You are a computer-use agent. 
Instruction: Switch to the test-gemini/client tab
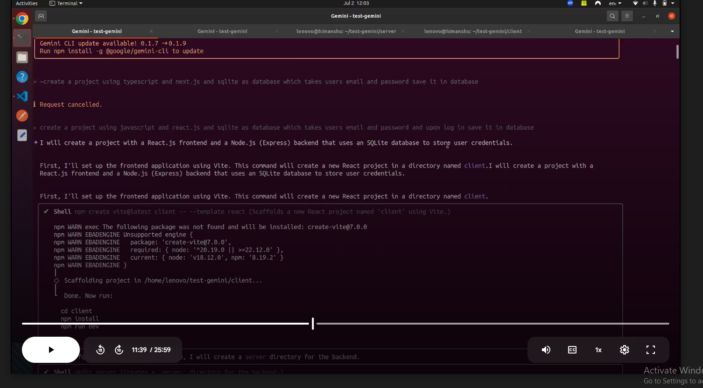pyautogui.click(x=473, y=31)
